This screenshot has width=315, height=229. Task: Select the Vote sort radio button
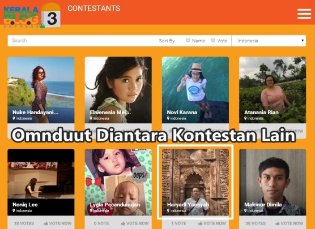pos(213,40)
